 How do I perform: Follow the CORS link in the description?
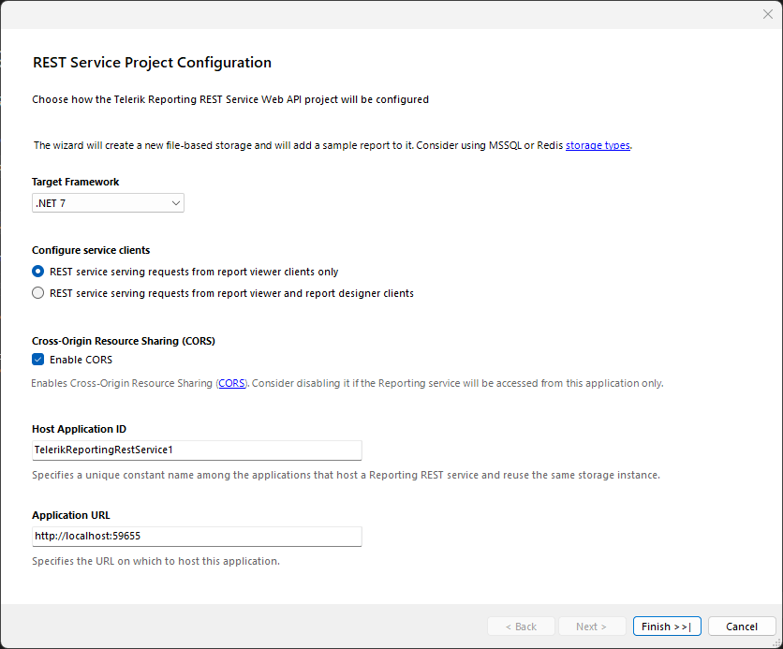pos(231,384)
